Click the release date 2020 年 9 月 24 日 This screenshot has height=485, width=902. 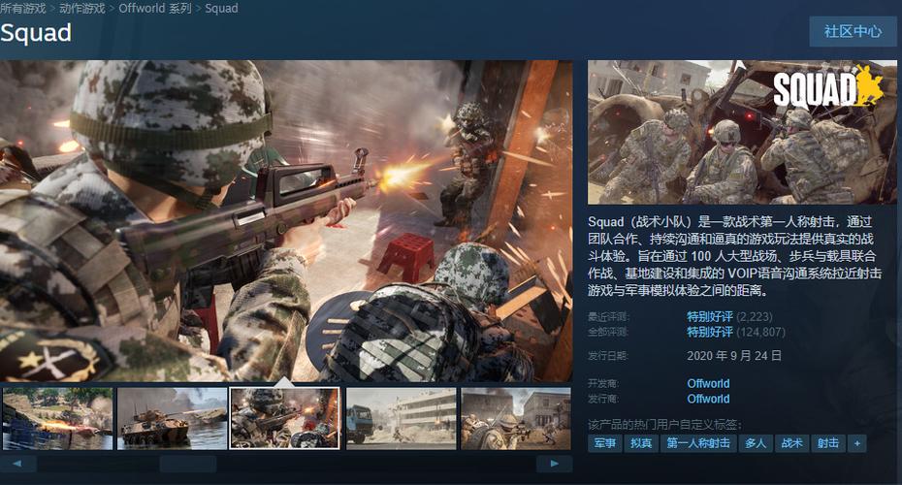[734, 356]
